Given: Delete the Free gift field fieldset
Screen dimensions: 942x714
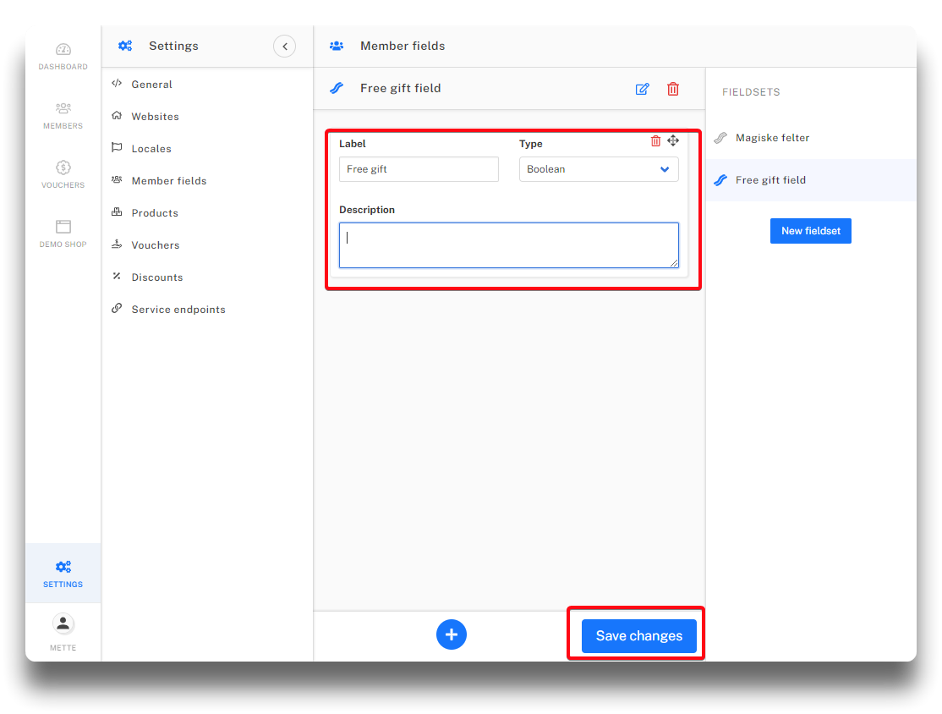Looking at the screenshot, I should click(x=673, y=89).
